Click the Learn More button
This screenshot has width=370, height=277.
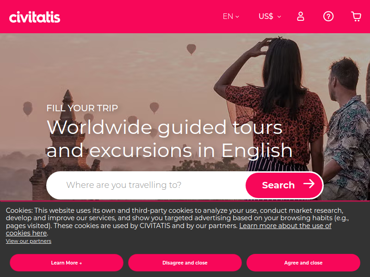(x=67, y=263)
